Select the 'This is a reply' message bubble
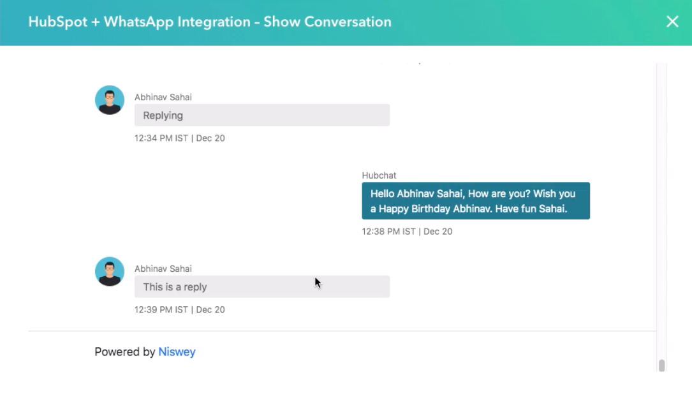 (262, 286)
